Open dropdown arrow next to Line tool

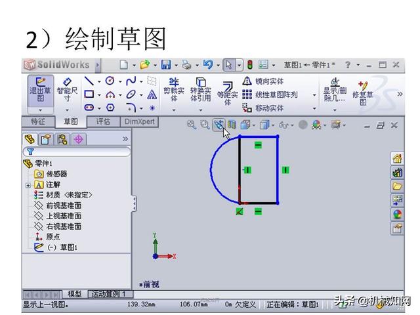pos(99,81)
